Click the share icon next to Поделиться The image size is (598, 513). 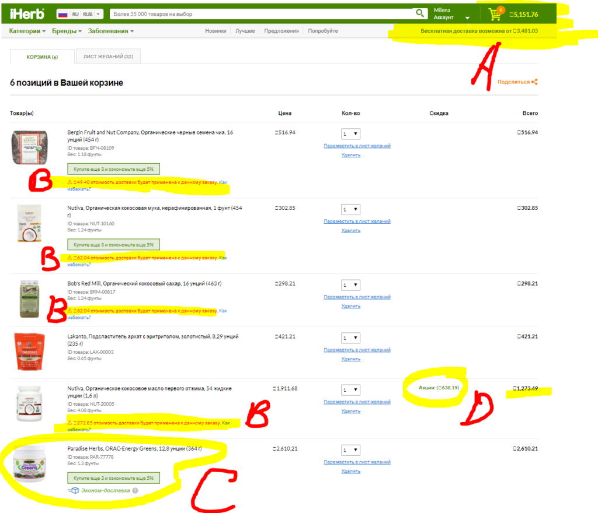535,82
